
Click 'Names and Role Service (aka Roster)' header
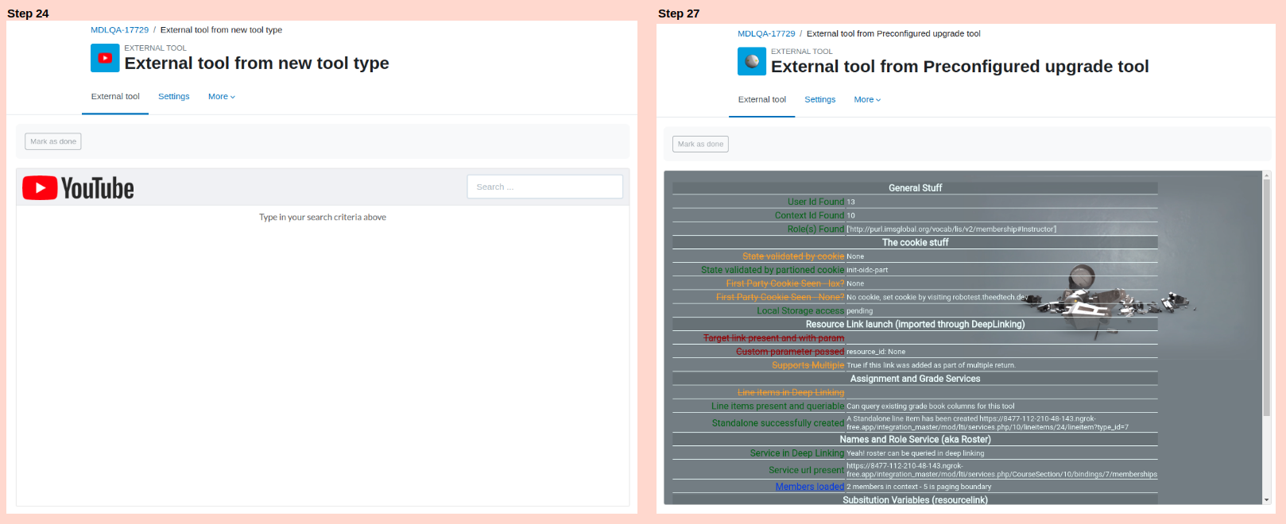tap(915, 439)
